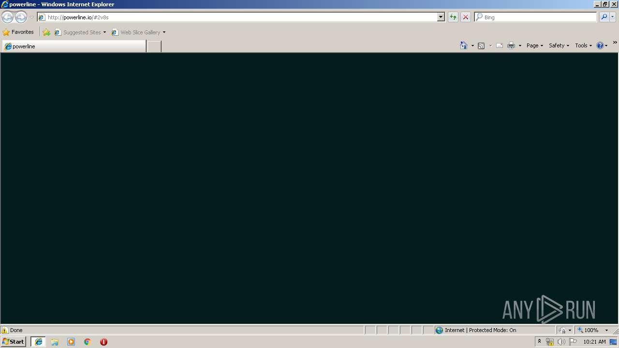
Task: Expand the Home button dropdown arrow
Action: coord(472,45)
